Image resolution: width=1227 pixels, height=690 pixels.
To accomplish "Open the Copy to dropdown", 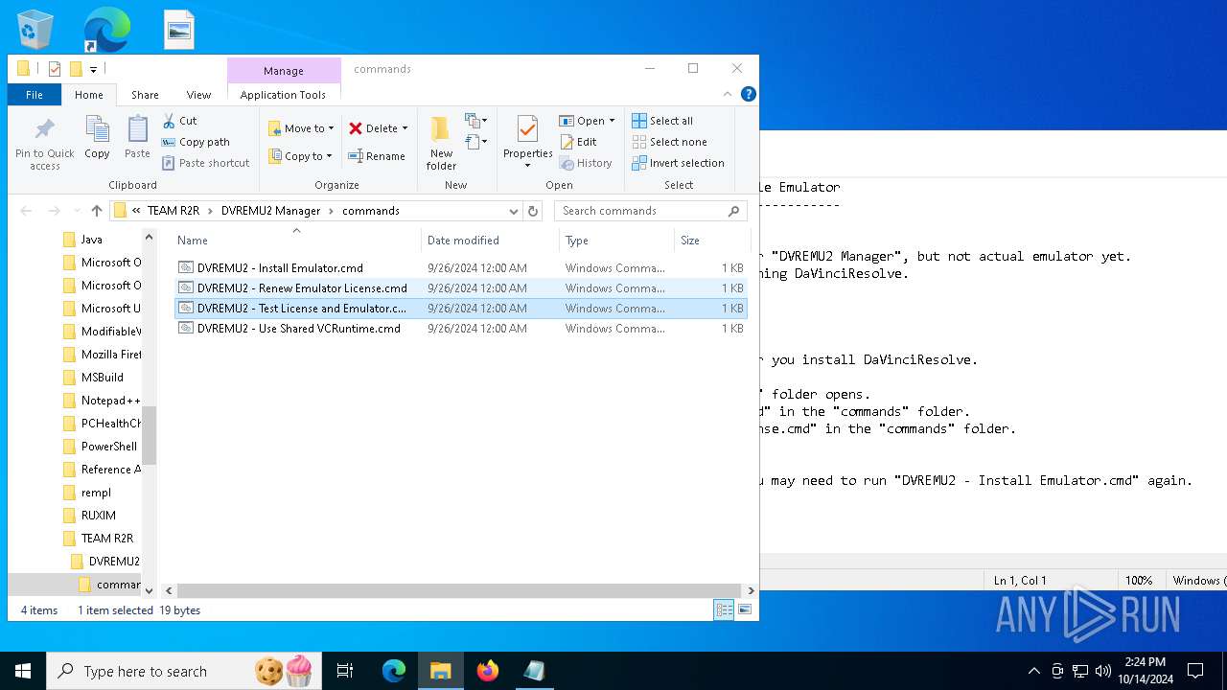I will pyautogui.click(x=300, y=156).
